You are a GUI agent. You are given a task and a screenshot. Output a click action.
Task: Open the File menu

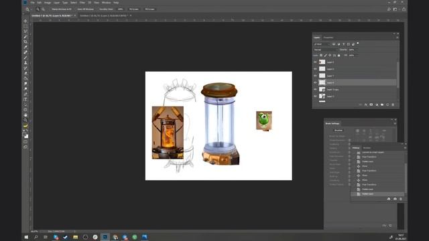[x=32, y=3]
